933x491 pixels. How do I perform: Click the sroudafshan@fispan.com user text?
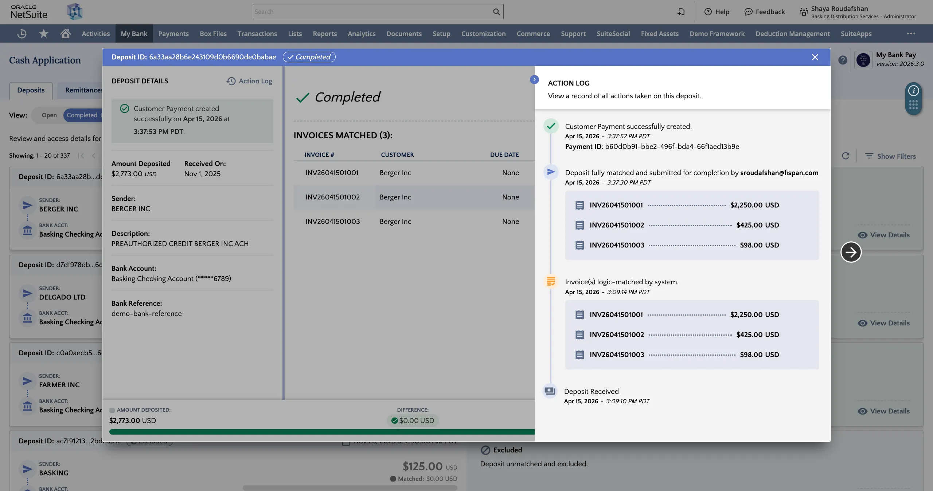779,173
